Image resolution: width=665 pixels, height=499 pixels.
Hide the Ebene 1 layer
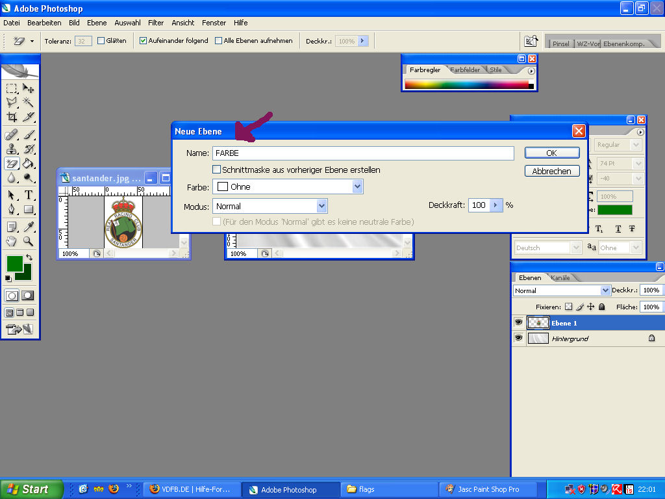[518, 322]
